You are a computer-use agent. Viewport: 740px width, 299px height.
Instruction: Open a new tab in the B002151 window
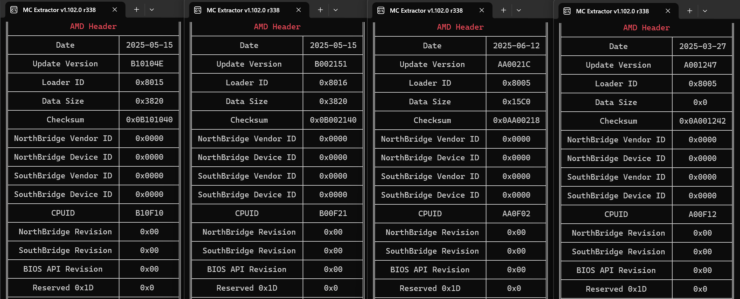[320, 10]
